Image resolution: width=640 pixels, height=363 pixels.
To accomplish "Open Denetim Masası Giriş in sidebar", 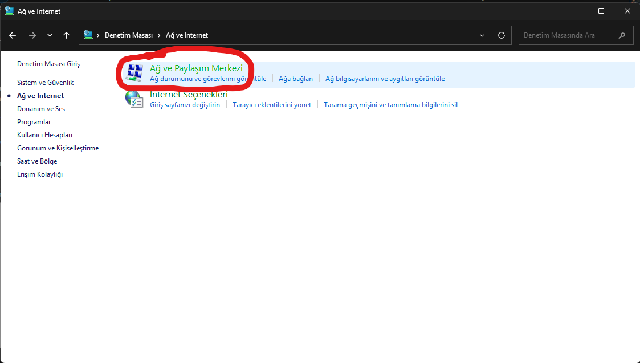I will click(x=48, y=64).
